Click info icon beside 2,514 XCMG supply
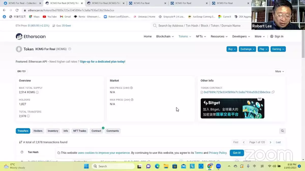 coord(37,92)
